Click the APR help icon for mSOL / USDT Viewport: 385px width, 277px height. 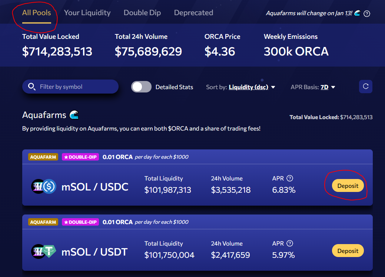[x=290, y=243]
